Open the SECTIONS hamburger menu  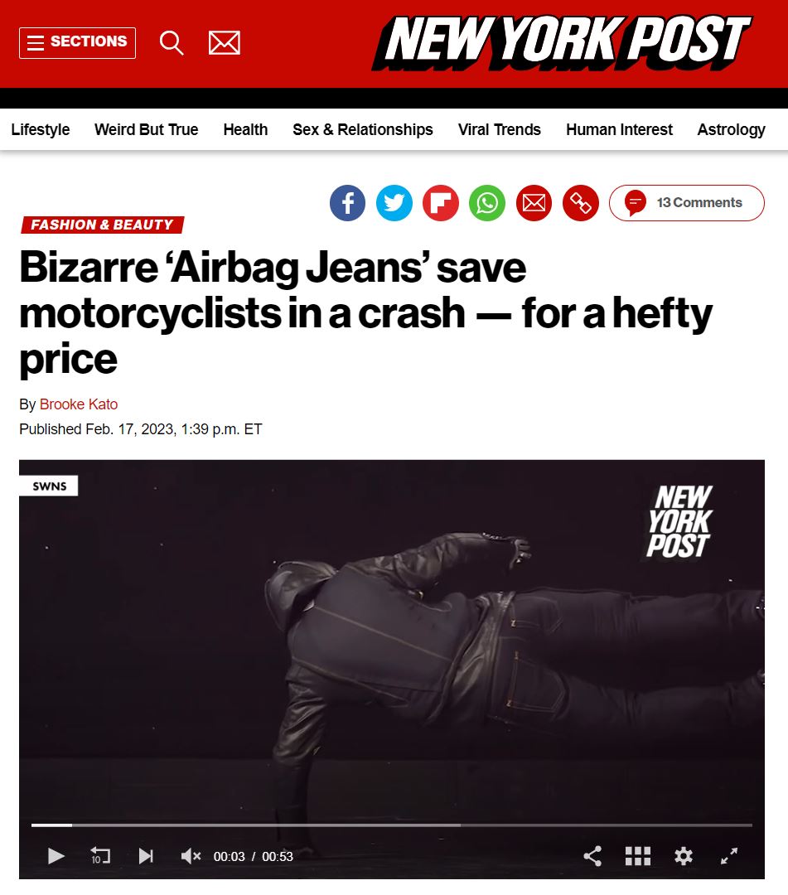[78, 43]
